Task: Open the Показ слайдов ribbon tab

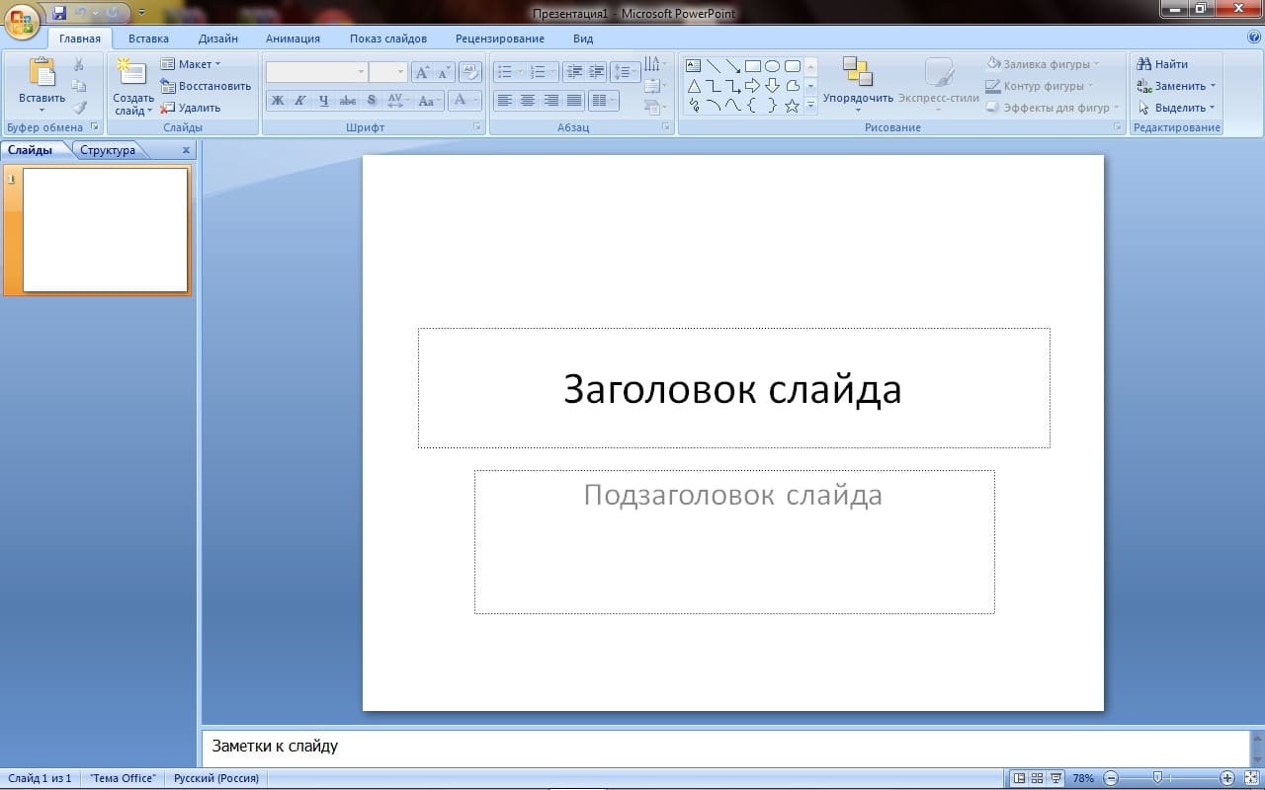Action: pos(388,39)
